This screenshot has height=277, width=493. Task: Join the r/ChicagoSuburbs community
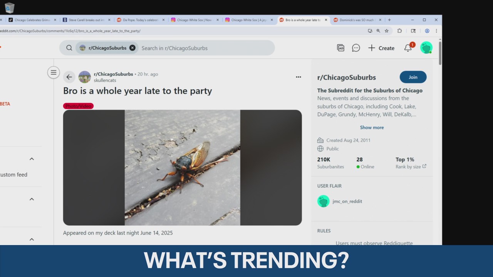coord(413,77)
